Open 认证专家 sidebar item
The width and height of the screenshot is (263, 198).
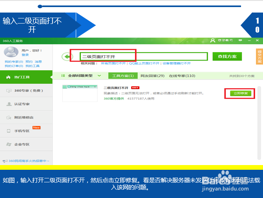point(26,104)
